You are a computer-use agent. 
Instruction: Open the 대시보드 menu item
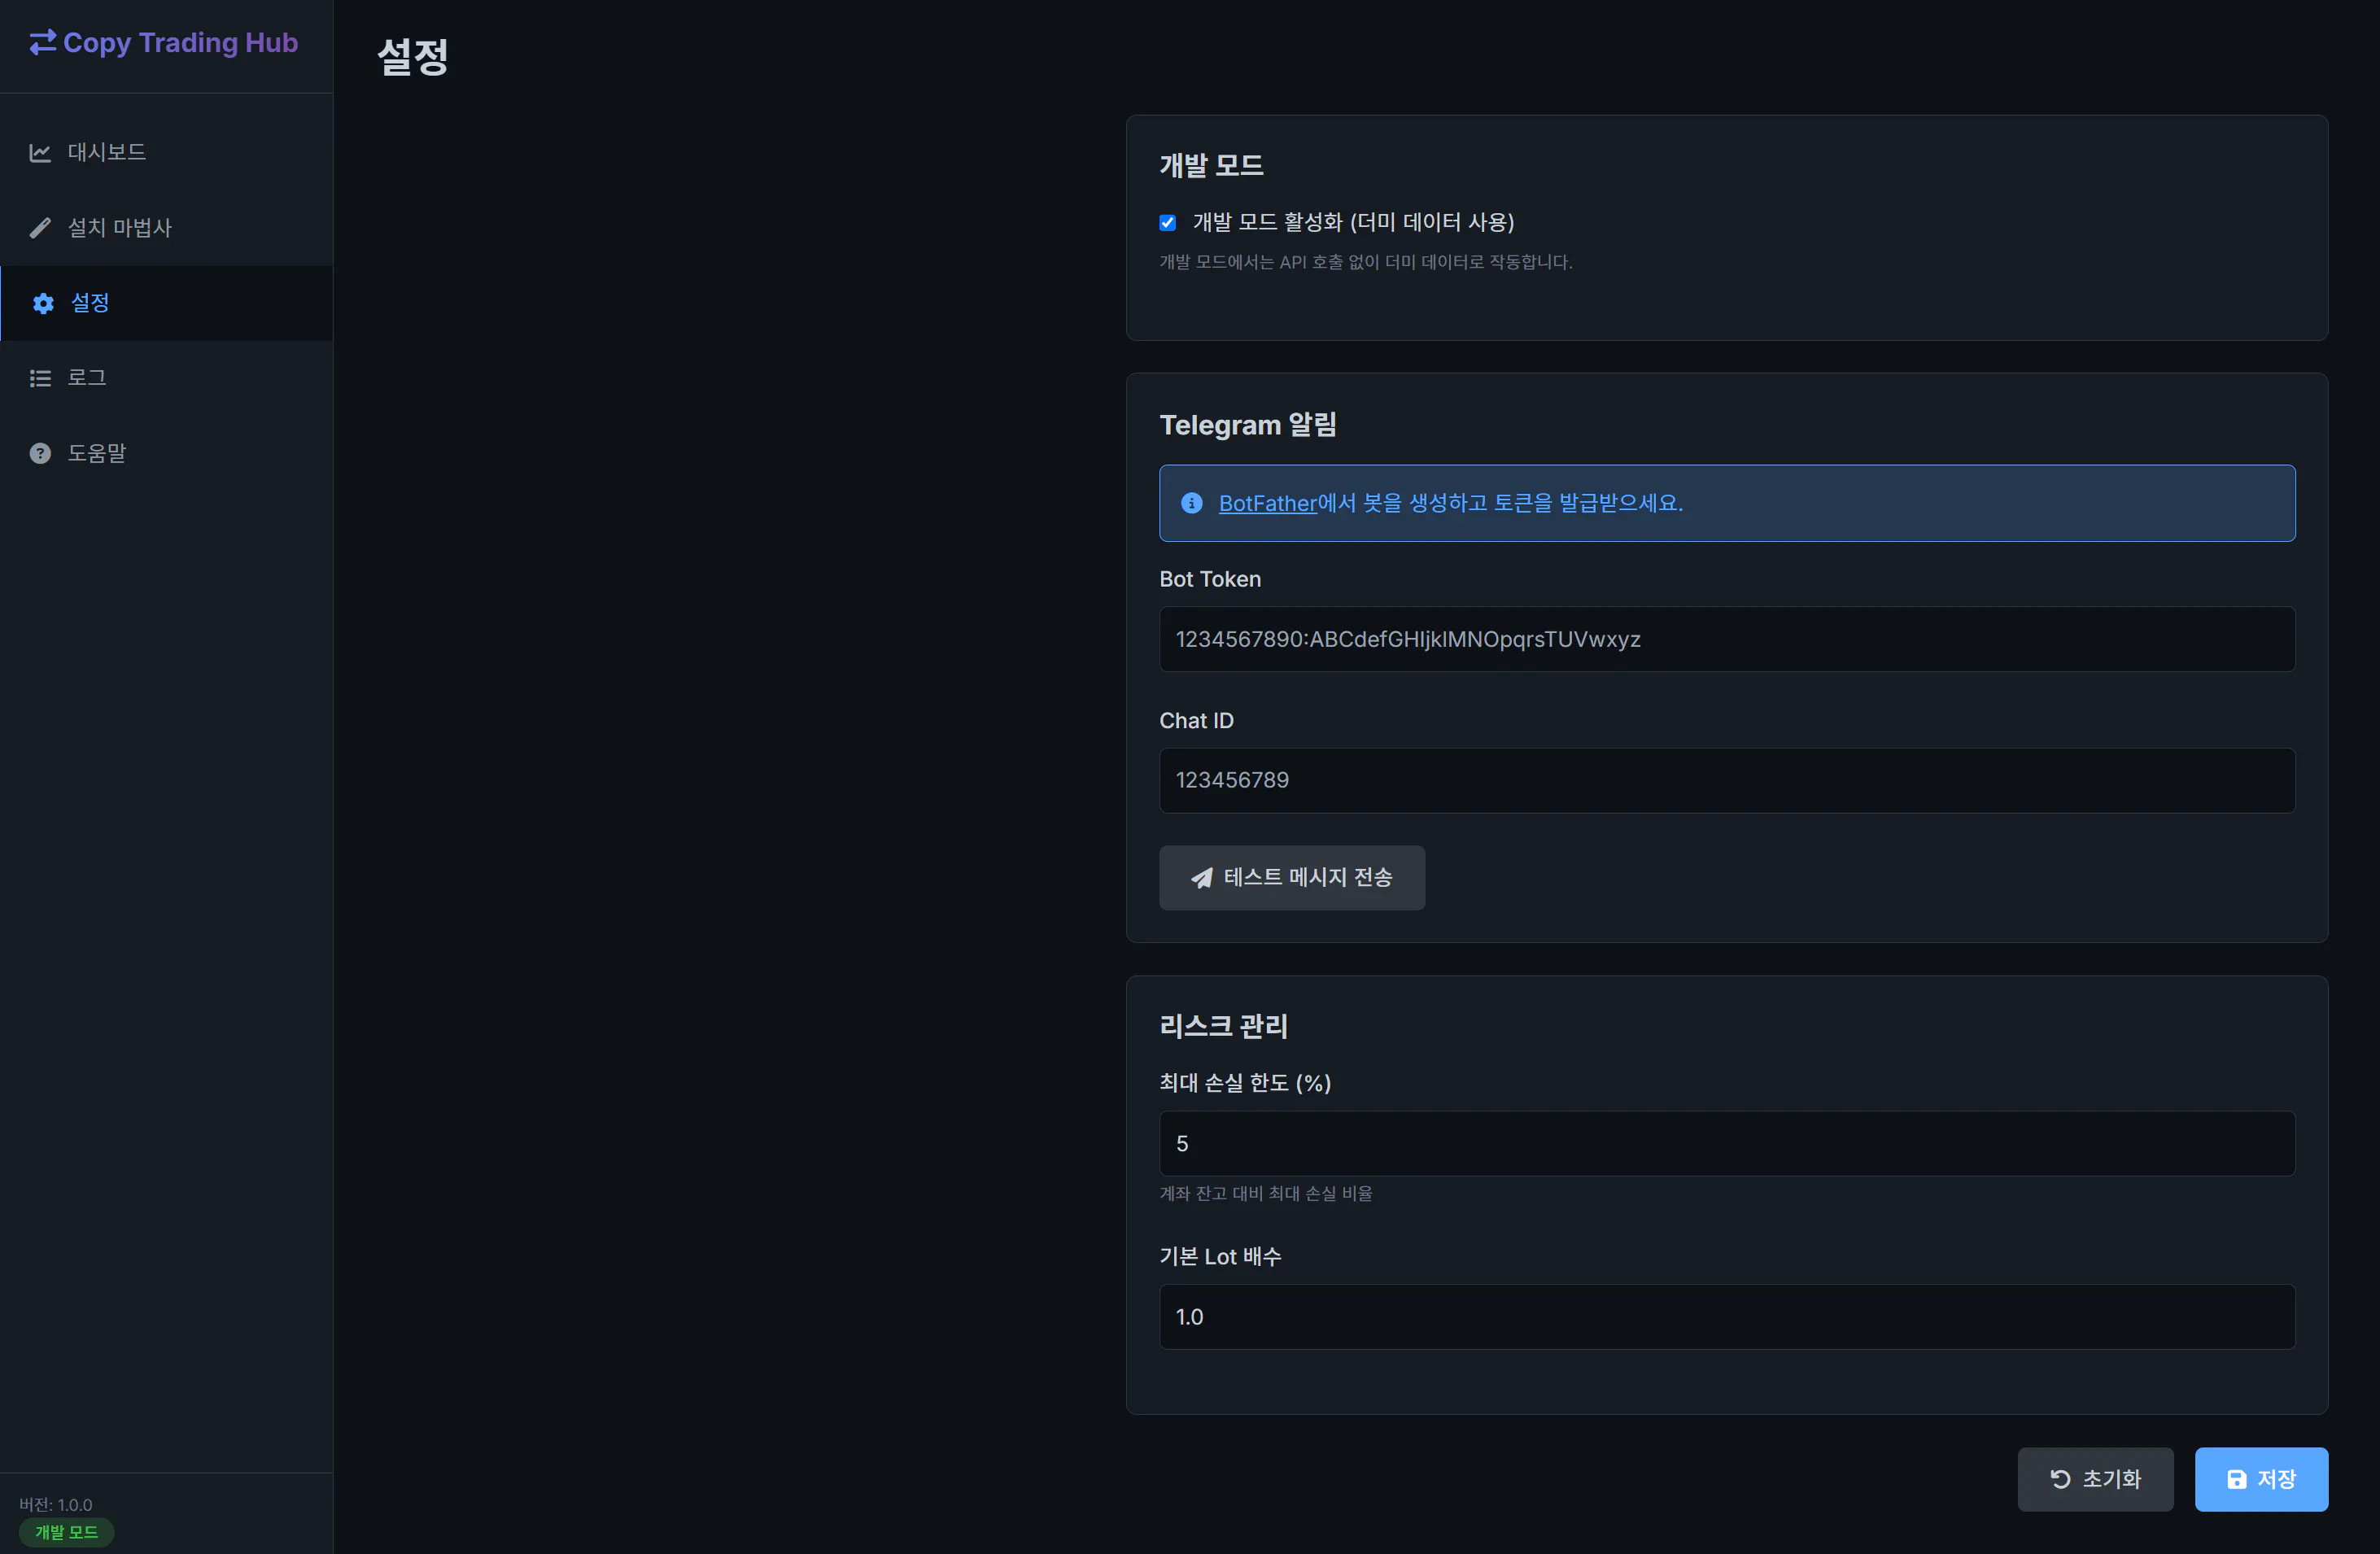(x=106, y=152)
